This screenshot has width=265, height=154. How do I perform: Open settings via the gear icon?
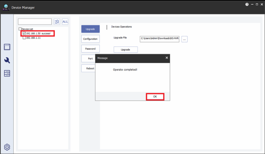point(7,147)
